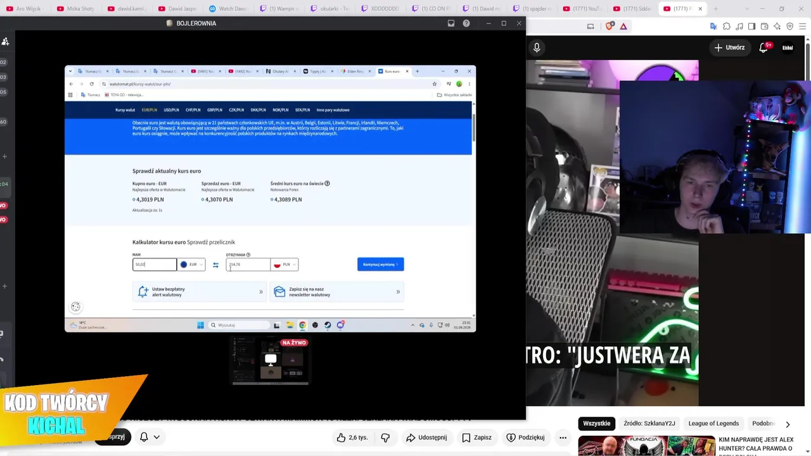Reload the walutomat page in the shared browser
The height and width of the screenshot is (456, 811).
coord(92,84)
